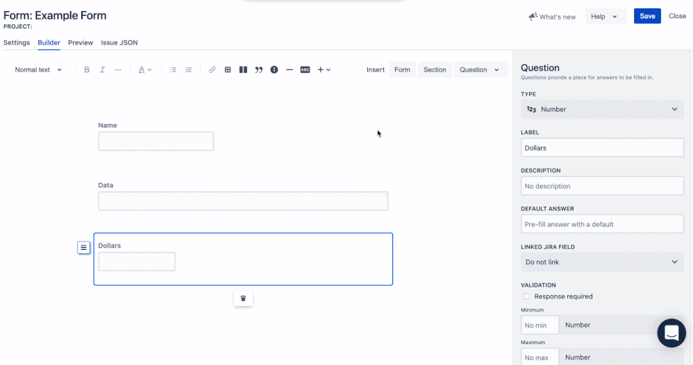Click the No min input field
Image resolution: width=693 pixels, height=365 pixels.
[540, 325]
